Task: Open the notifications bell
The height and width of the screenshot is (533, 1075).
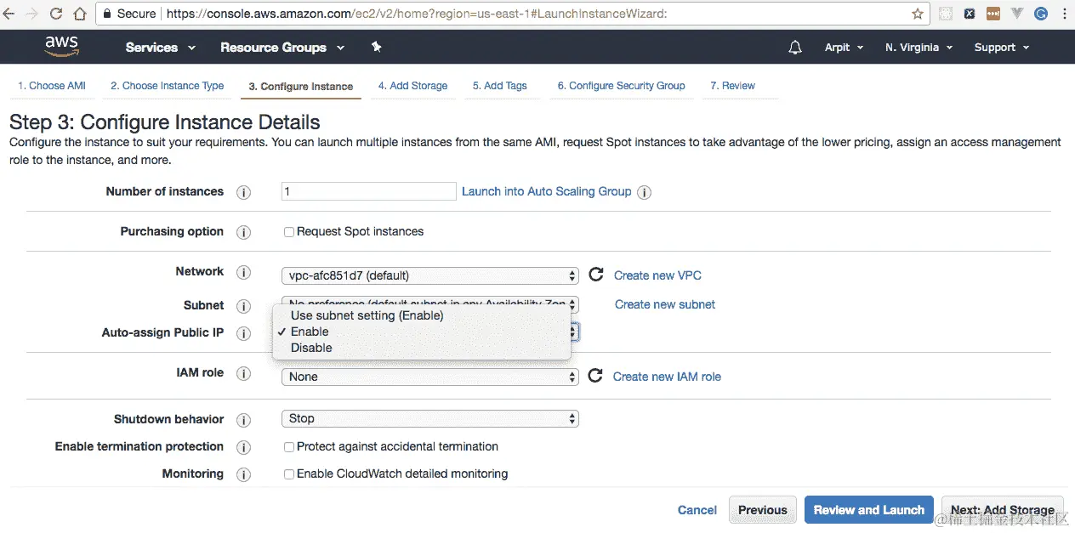Action: click(795, 48)
